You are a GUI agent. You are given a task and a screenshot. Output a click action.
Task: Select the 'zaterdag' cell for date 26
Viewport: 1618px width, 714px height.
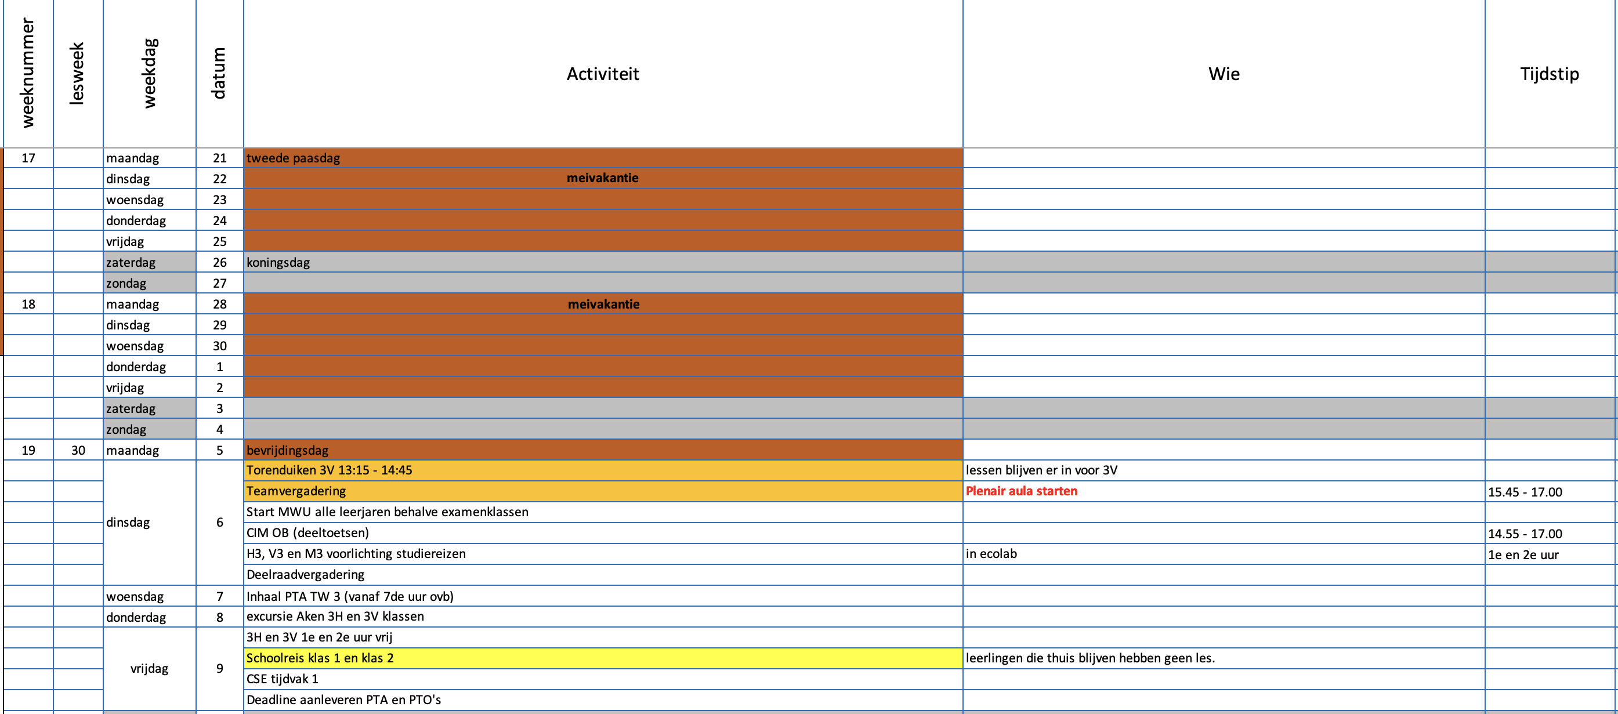click(150, 262)
